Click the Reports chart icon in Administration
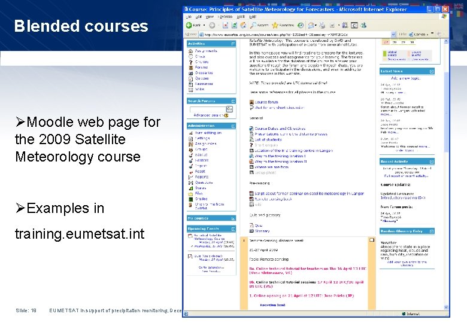This screenshot has width=467, height=323. pos(190,177)
